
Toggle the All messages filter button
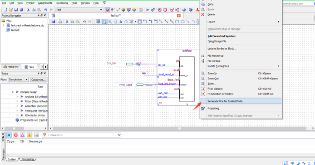(9, 135)
